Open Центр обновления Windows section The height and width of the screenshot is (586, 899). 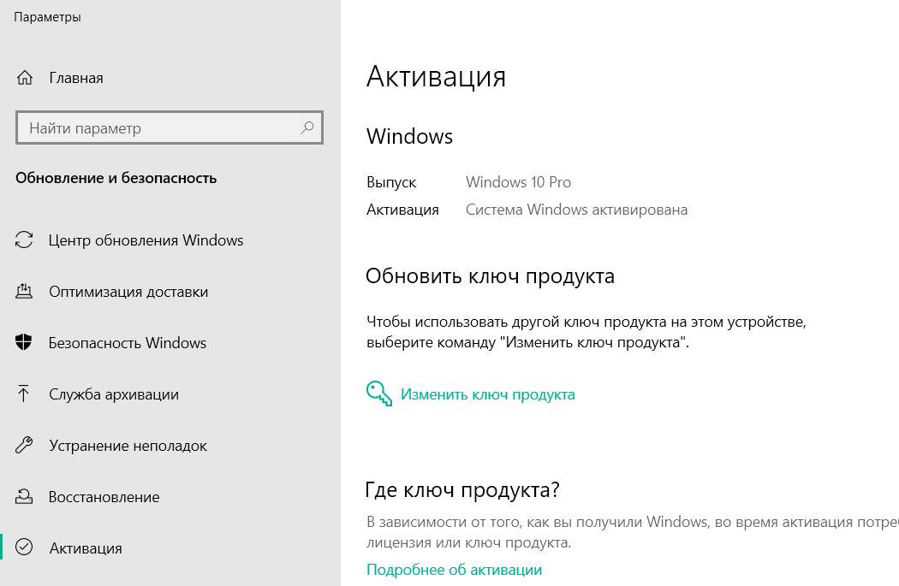[x=146, y=240]
